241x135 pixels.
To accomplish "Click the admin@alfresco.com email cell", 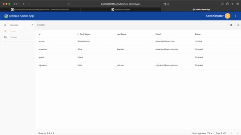I will coord(165,41).
